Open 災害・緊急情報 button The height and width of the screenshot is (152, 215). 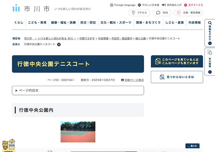coord(188,13)
